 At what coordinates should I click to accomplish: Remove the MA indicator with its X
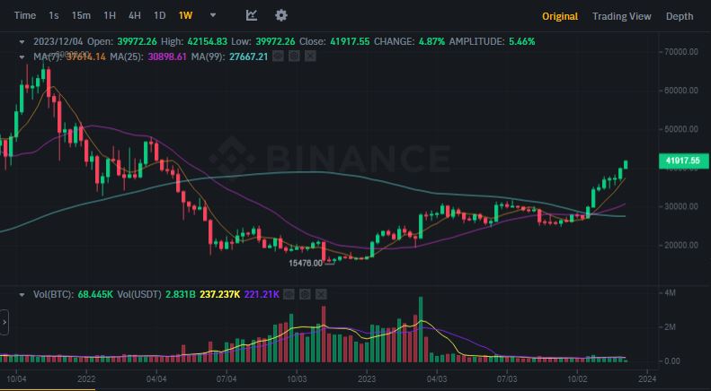pos(310,56)
